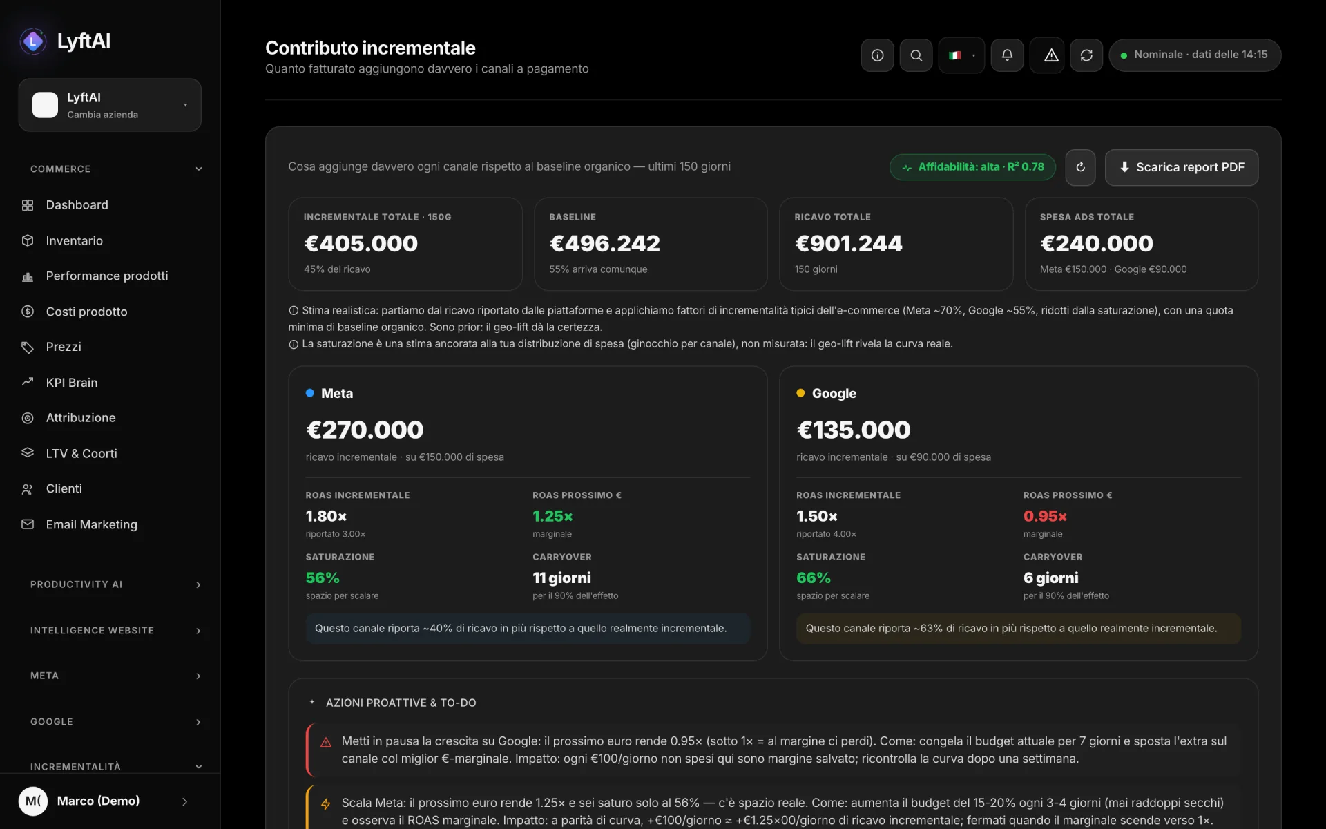Click the recalculate icon beside Scarica report
This screenshot has height=829, width=1326.
(x=1080, y=167)
